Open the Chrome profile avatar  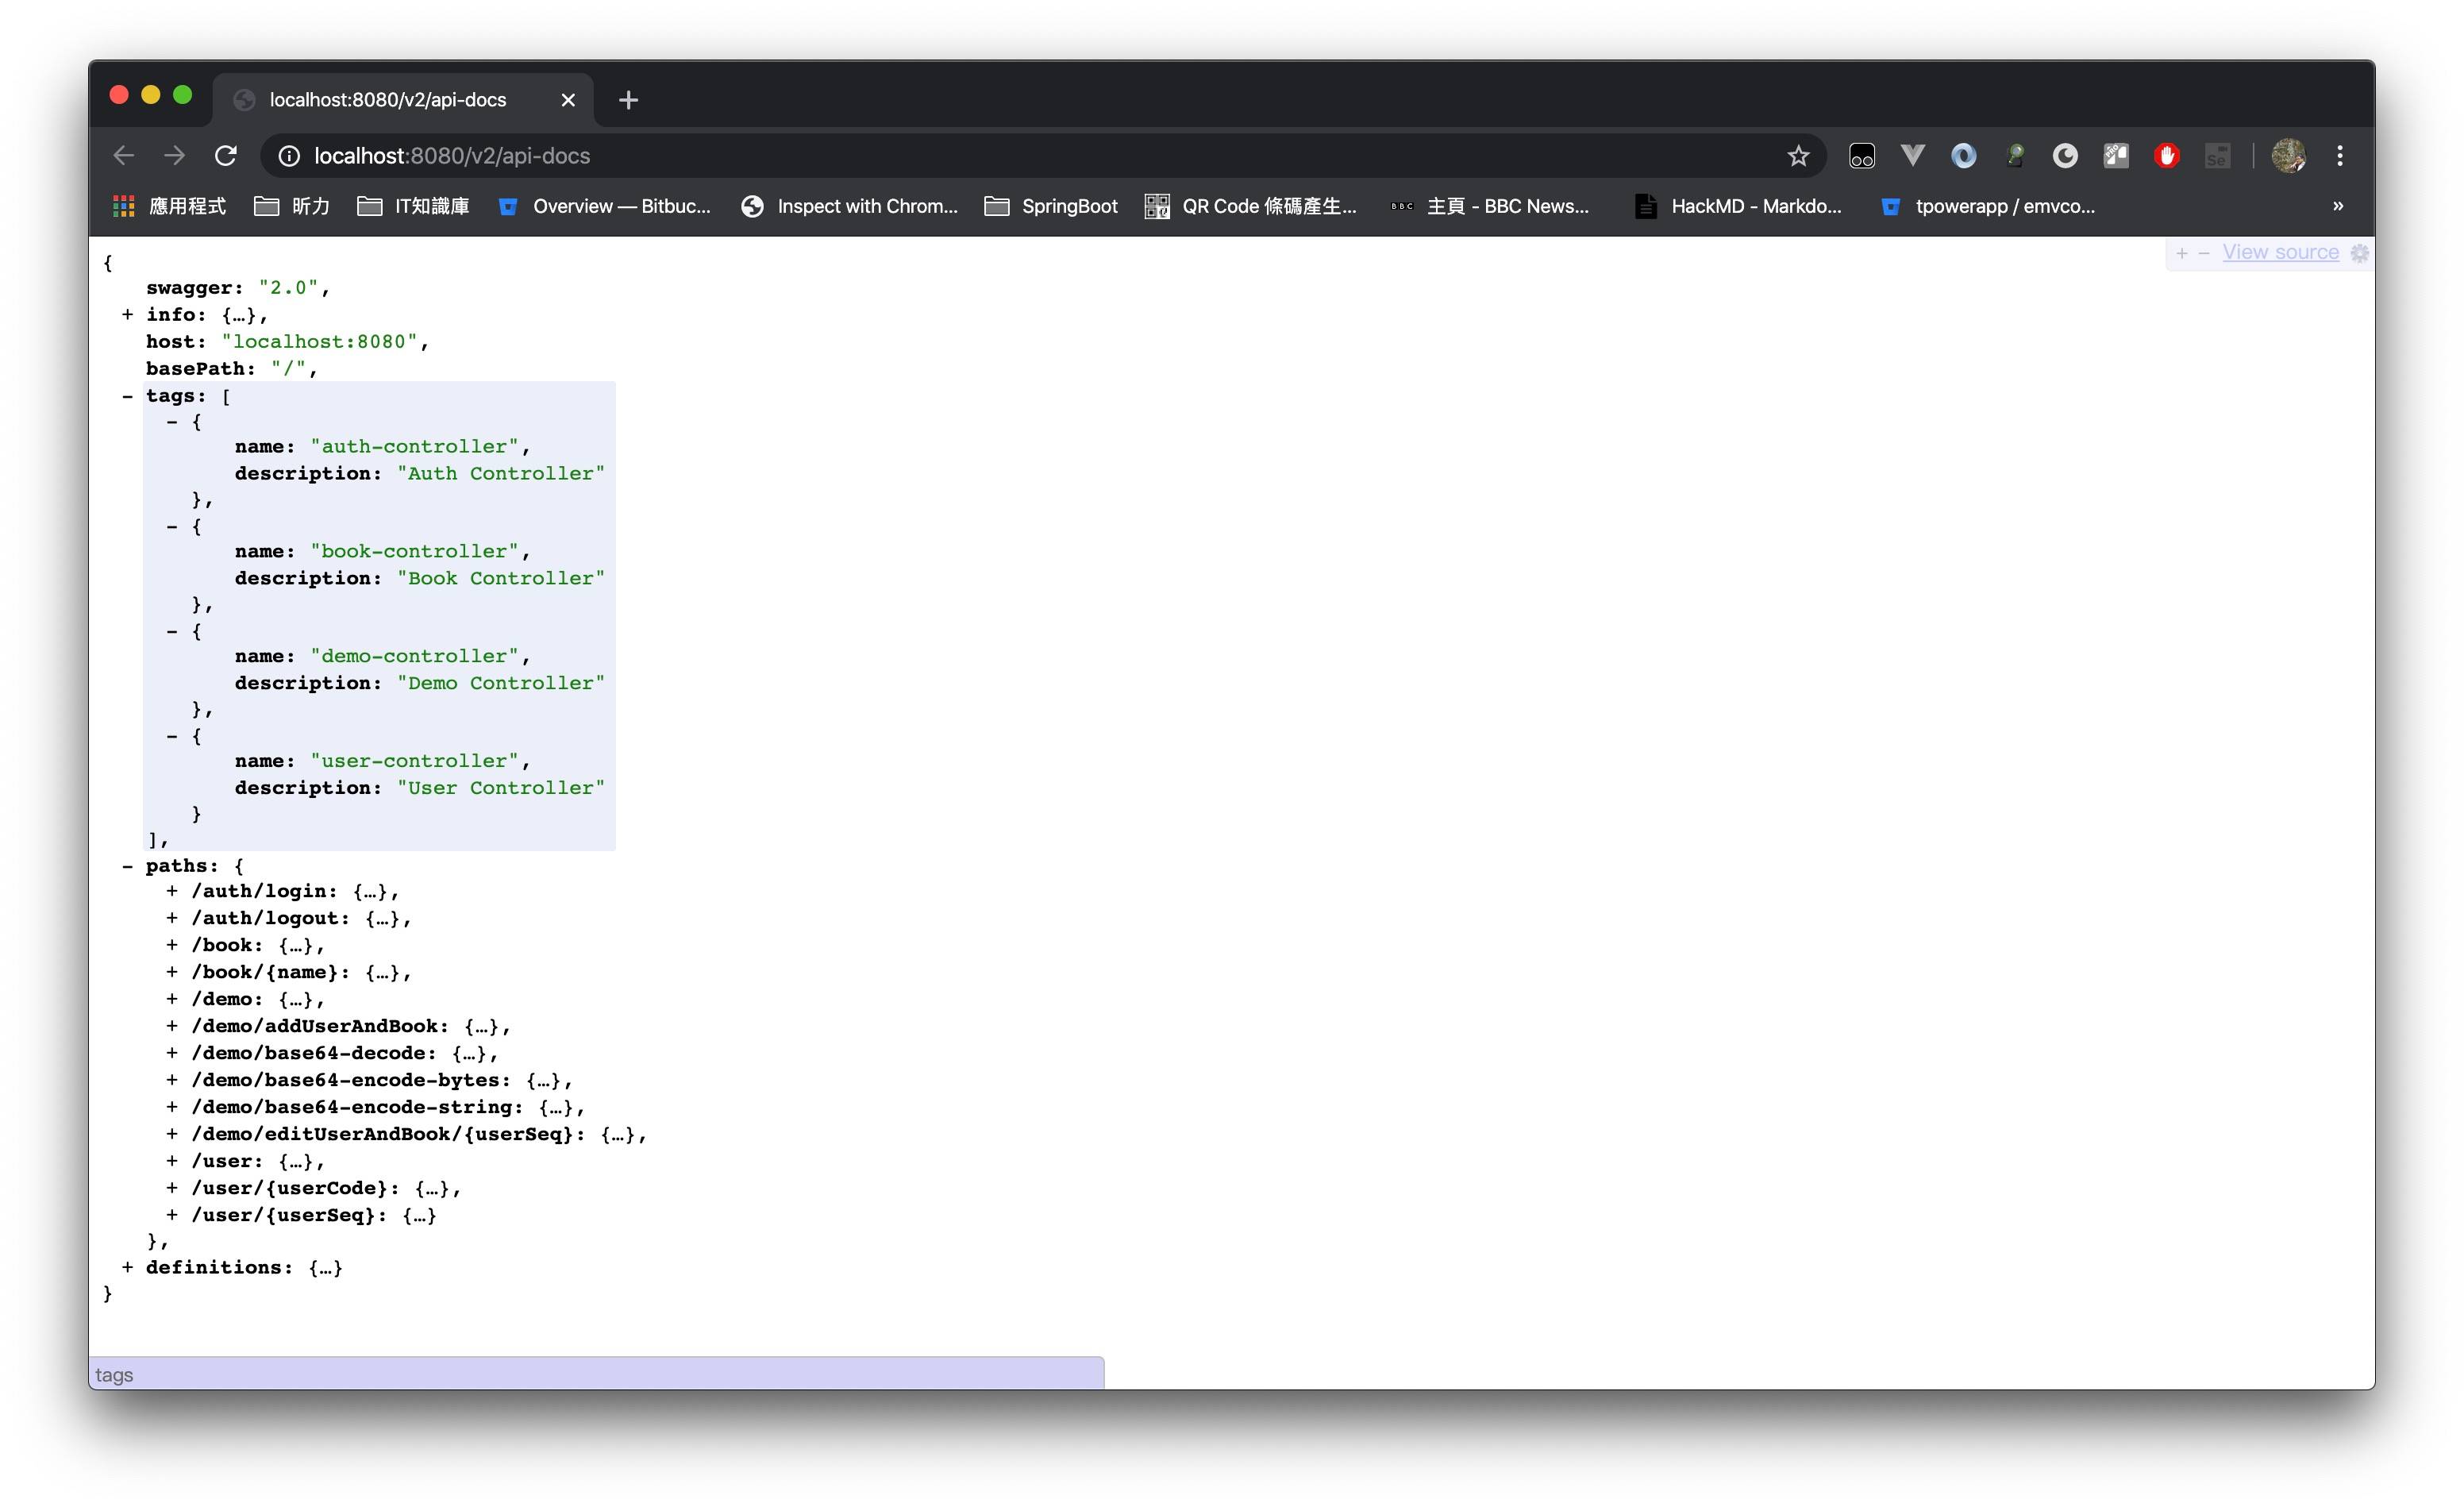pos(2288,156)
